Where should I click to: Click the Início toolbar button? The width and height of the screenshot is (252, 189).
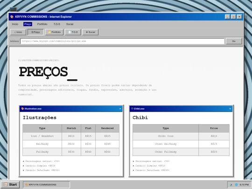click(x=18, y=32)
